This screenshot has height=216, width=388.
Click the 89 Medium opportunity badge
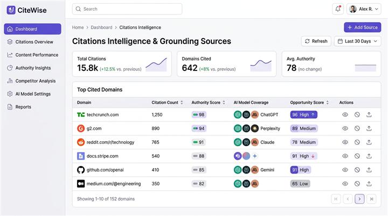(304, 128)
